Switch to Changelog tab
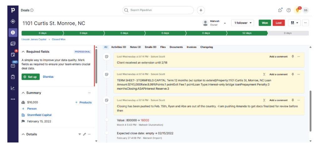Image resolution: width=321 pixels, height=148 pixels. [207, 47]
